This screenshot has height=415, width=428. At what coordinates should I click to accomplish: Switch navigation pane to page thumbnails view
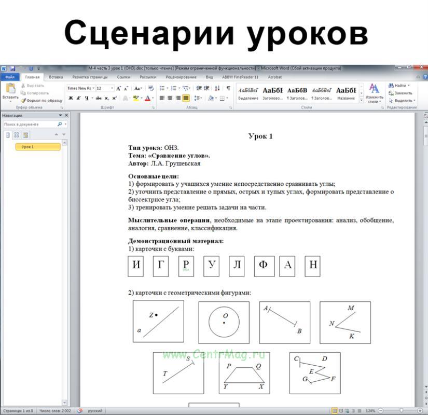tap(17, 135)
